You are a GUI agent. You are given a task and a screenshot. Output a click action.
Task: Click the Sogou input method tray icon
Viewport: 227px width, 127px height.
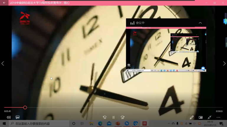coord(200,123)
